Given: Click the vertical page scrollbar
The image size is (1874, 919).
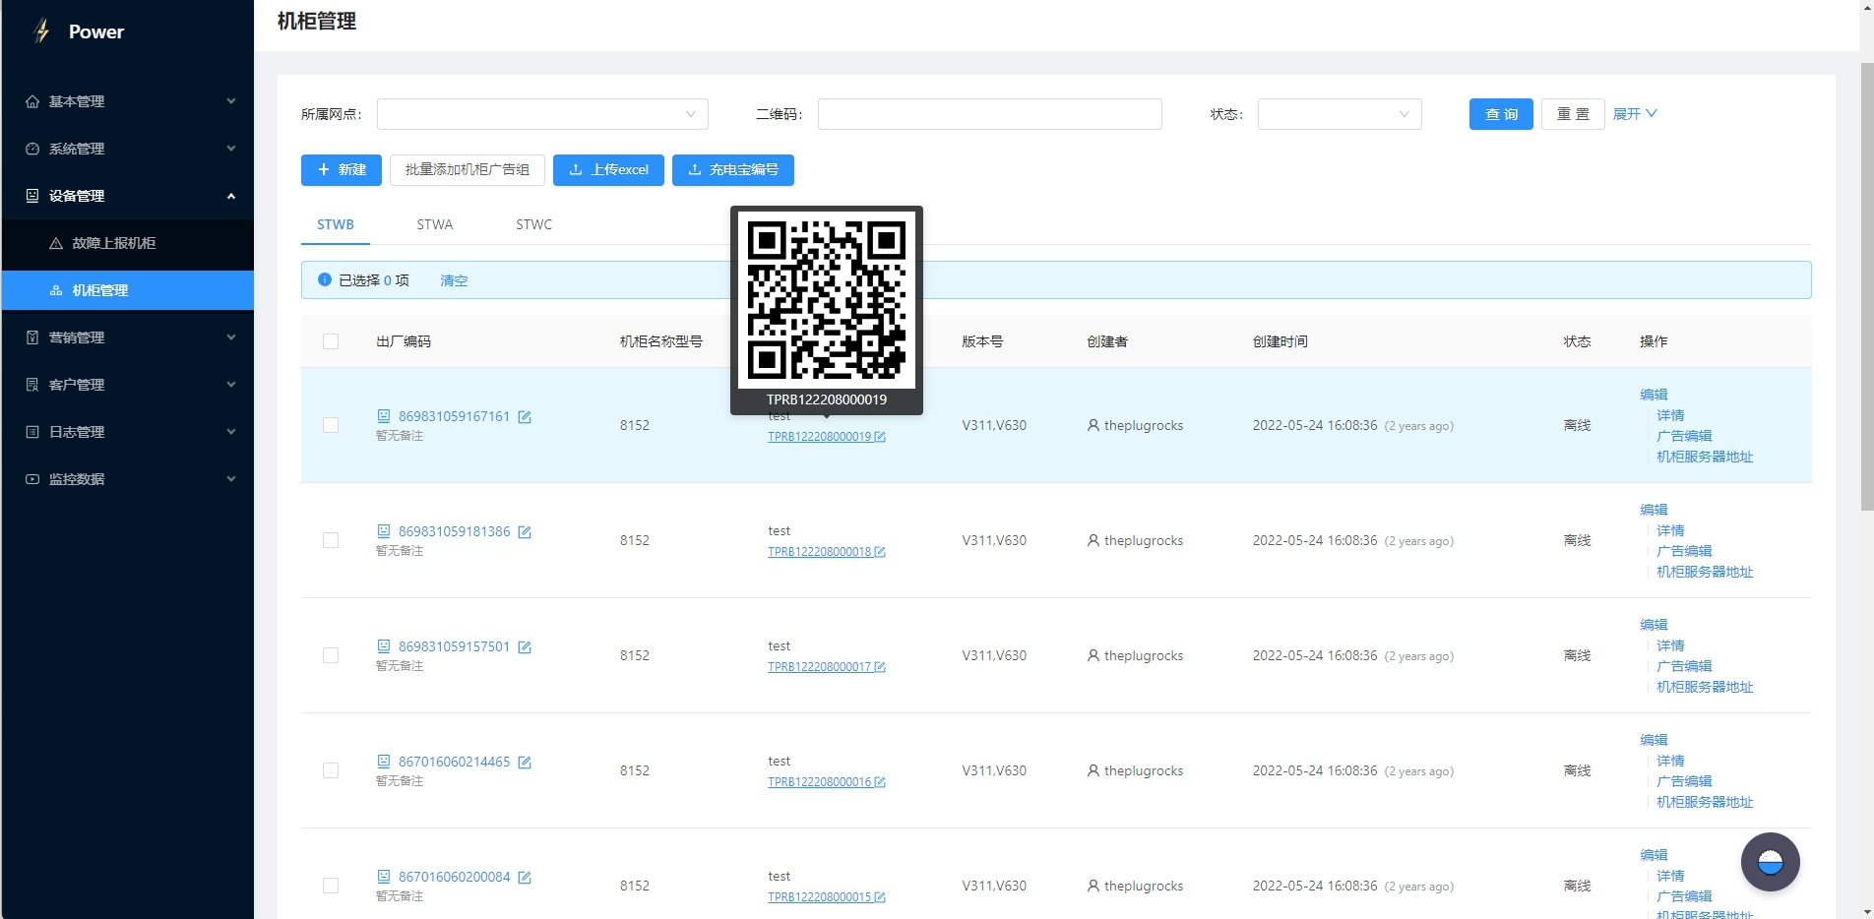Looking at the screenshot, I should click(x=1867, y=285).
